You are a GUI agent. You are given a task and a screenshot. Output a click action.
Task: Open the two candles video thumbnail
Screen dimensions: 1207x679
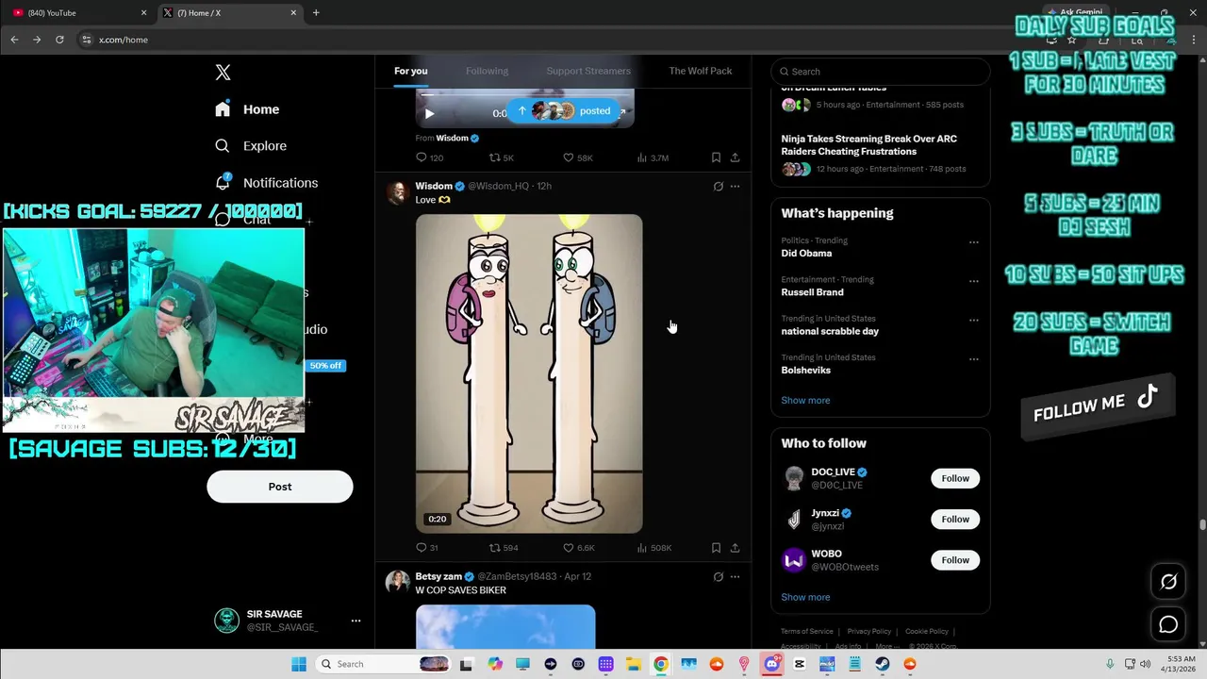click(529, 373)
